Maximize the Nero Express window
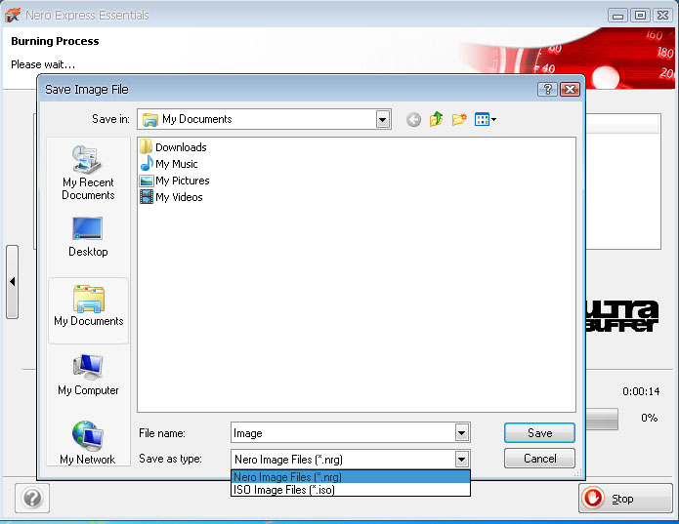679x524 pixels. point(640,16)
